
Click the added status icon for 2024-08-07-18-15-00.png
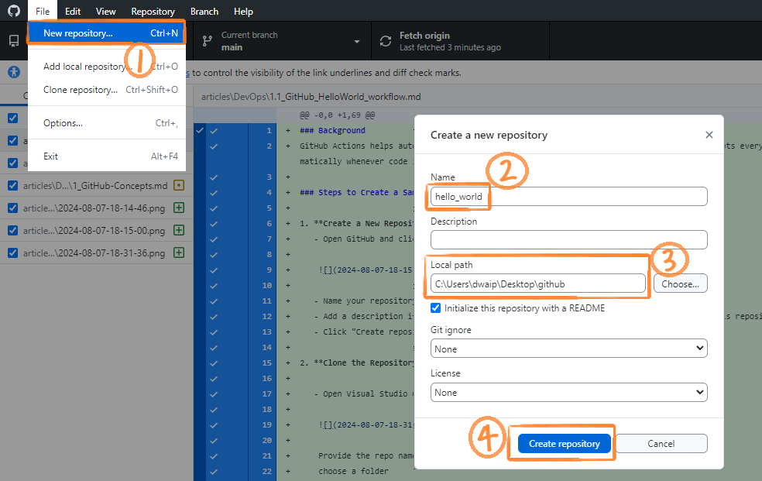pos(179,230)
